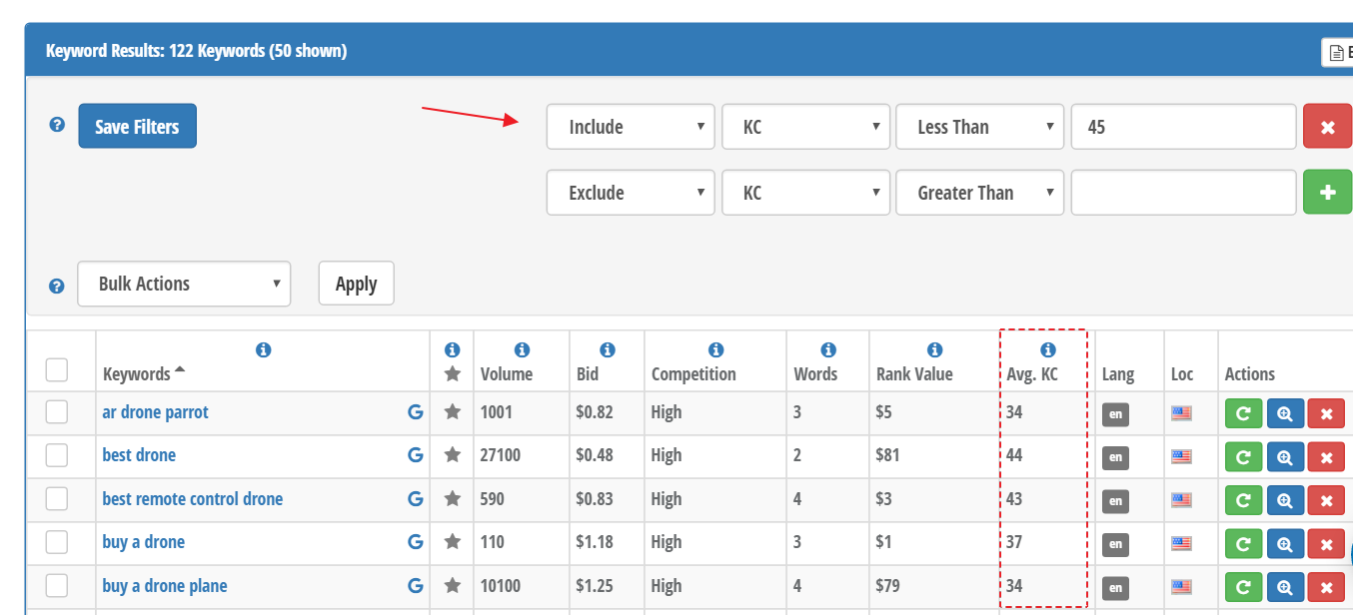Star the "ar drone parrot" keyword
Screen dimensions: 1353x615
tap(452, 412)
